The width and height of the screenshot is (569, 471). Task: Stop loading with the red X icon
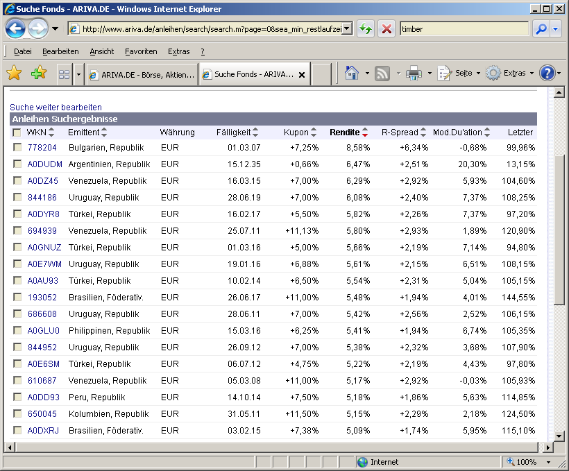point(387,28)
